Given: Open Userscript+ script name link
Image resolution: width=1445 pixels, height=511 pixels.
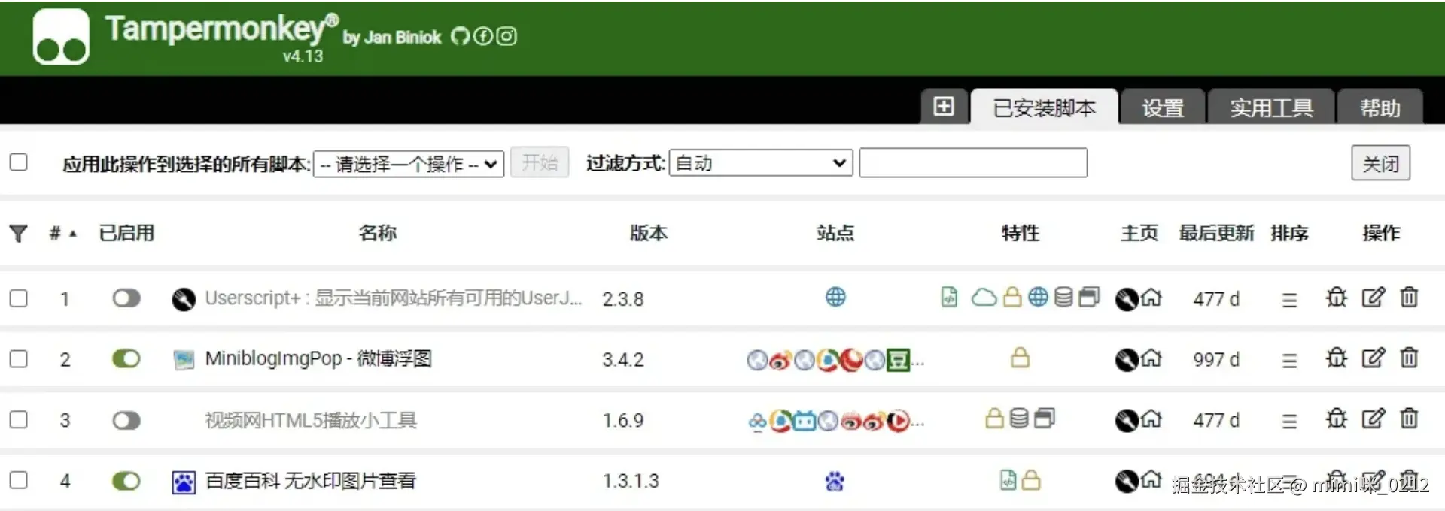Looking at the screenshot, I should pos(393,298).
